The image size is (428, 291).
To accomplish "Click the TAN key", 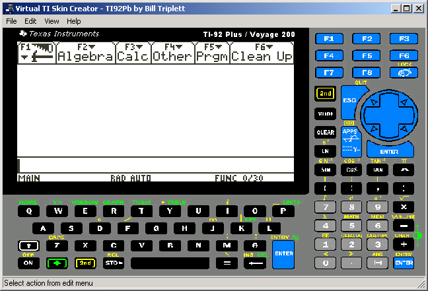I will 378,170.
